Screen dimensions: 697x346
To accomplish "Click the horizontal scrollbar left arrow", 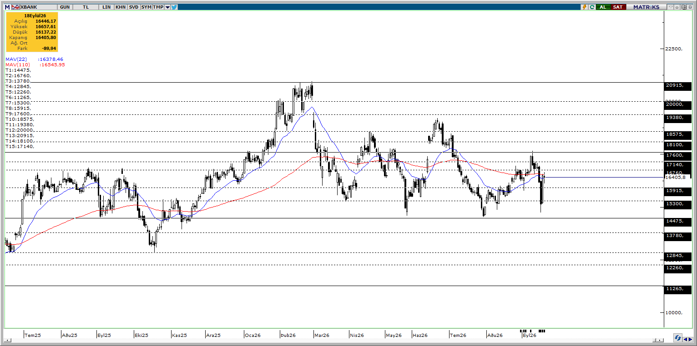I will pyautogui.click(x=7, y=340).
